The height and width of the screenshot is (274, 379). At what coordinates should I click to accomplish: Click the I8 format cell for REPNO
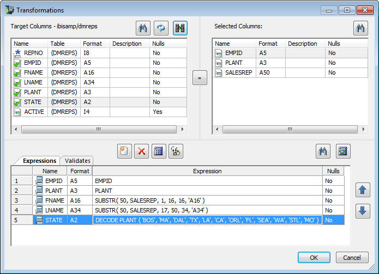pyautogui.click(x=95, y=53)
